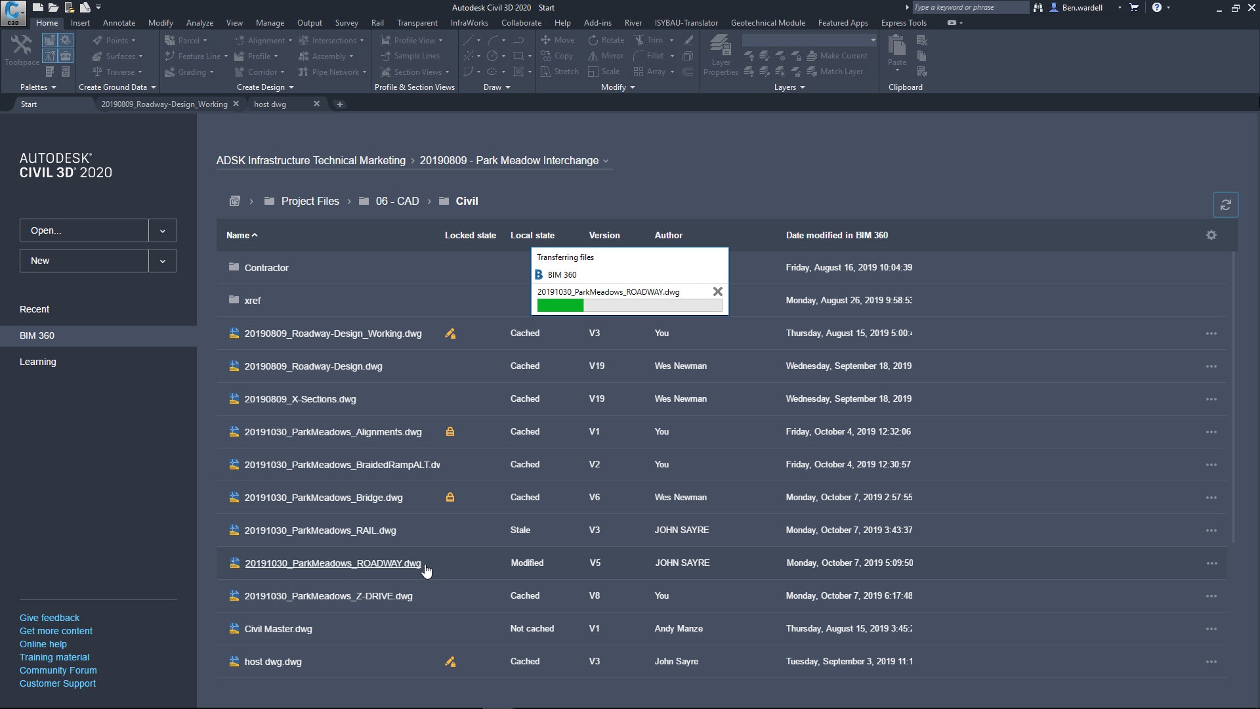The image size is (1260, 709).
Task: Click the Match Layer tool
Action: (835, 72)
